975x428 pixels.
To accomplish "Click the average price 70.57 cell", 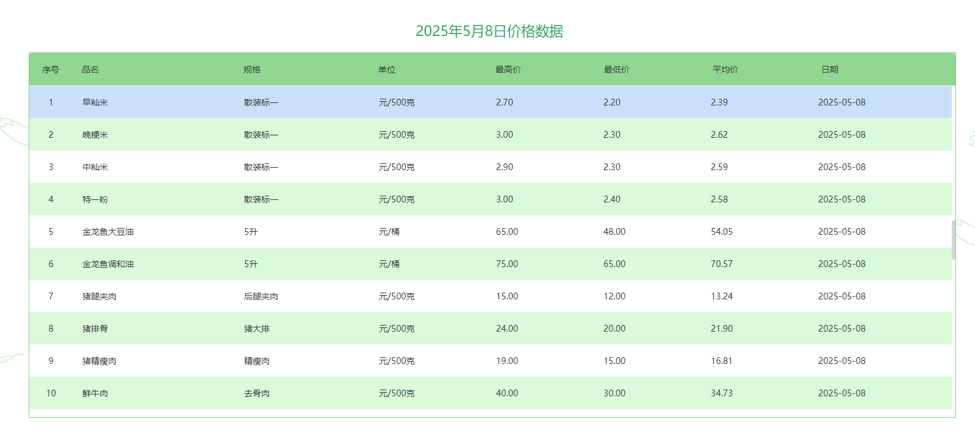I will 721,264.
